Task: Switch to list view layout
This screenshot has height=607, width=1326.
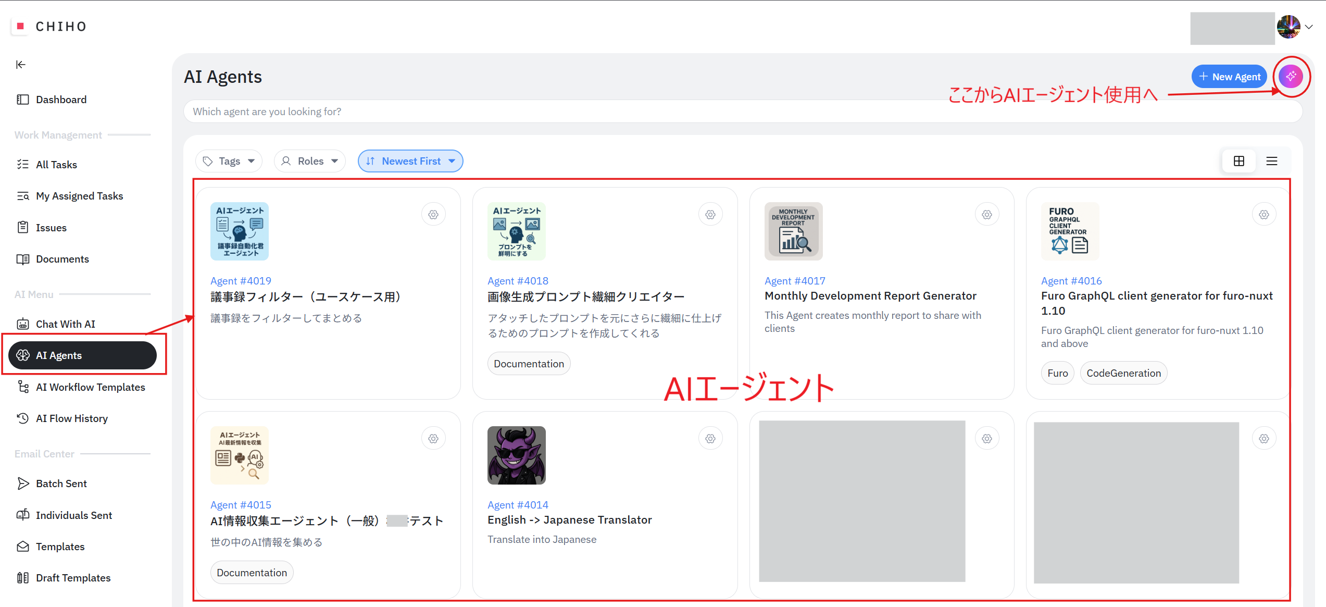Action: (1272, 161)
